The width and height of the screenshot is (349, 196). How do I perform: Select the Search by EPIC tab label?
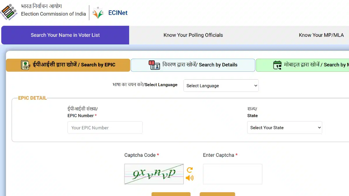(x=74, y=65)
